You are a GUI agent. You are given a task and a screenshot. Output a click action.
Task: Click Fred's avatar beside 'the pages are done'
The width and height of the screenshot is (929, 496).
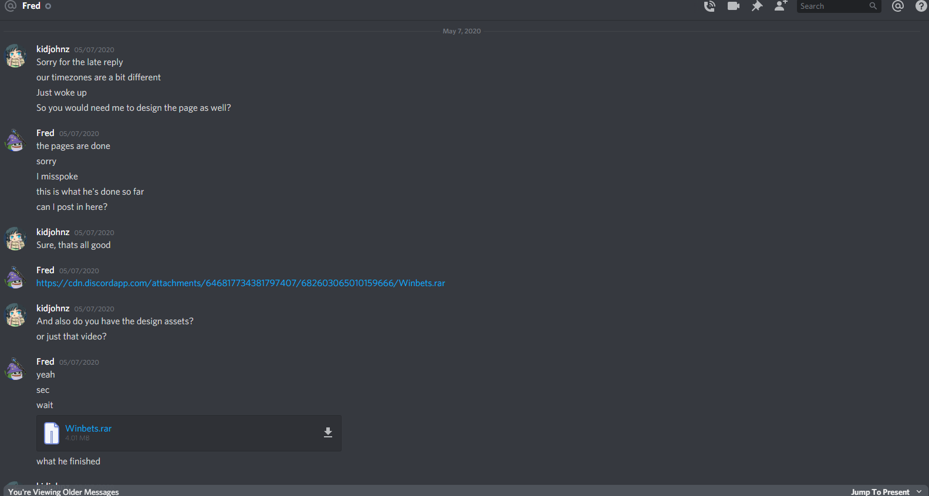point(15,140)
